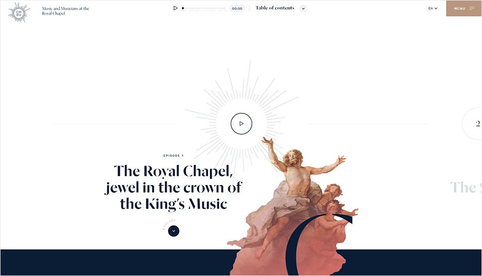Click the hamburger lines icon beside MENU

[472, 8]
